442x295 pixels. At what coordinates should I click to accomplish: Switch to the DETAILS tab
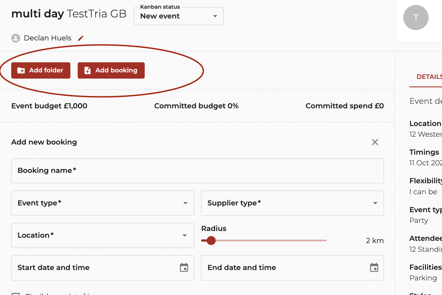point(429,77)
